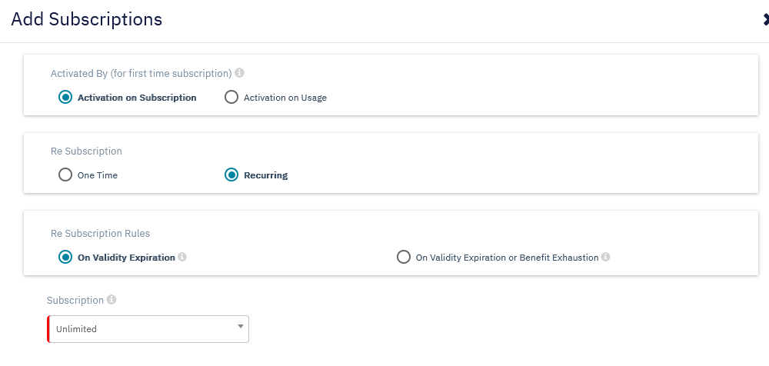Click the info icon next to Activated By

point(239,74)
